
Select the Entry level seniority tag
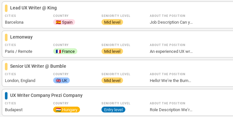pos(113,110)
